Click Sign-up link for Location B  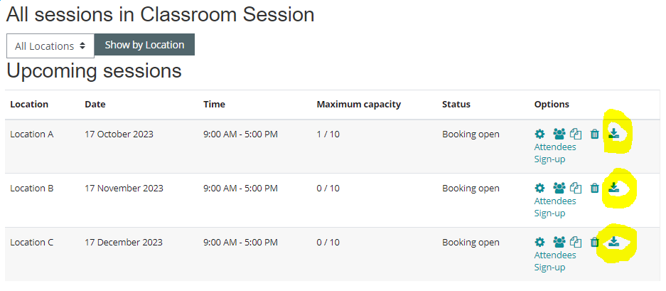[x=549, y=213]
